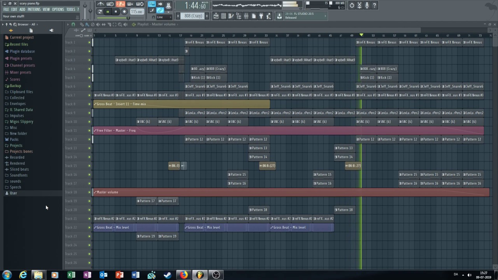Switch between pattern and song mode
The image size is (498, 280).
100,12
